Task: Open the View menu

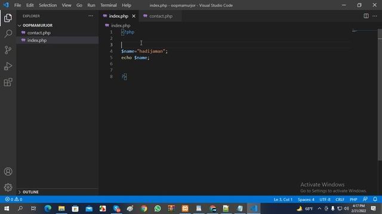Action: (66, 5)
